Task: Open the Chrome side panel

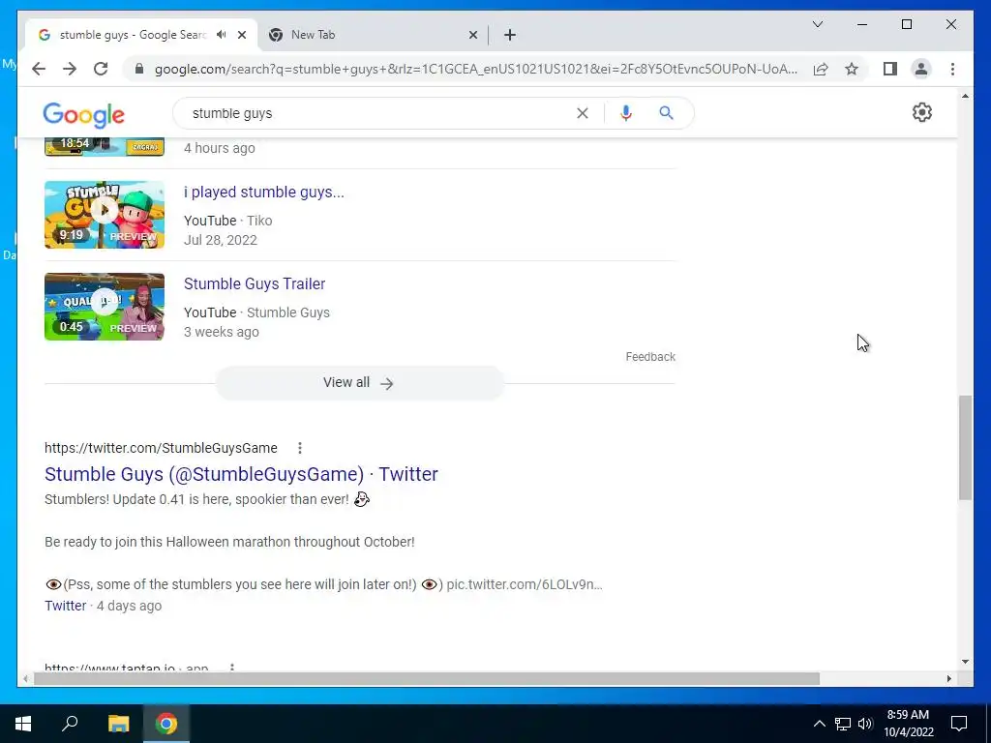Action: (890, 69)
